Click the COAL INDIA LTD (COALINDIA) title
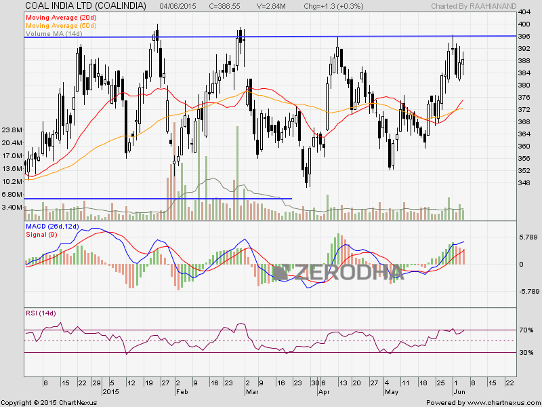The height and width of the screenshot is (407, 542). coord(86,6)
